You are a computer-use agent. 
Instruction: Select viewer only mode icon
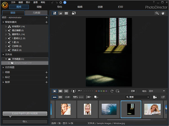(60, 13)
